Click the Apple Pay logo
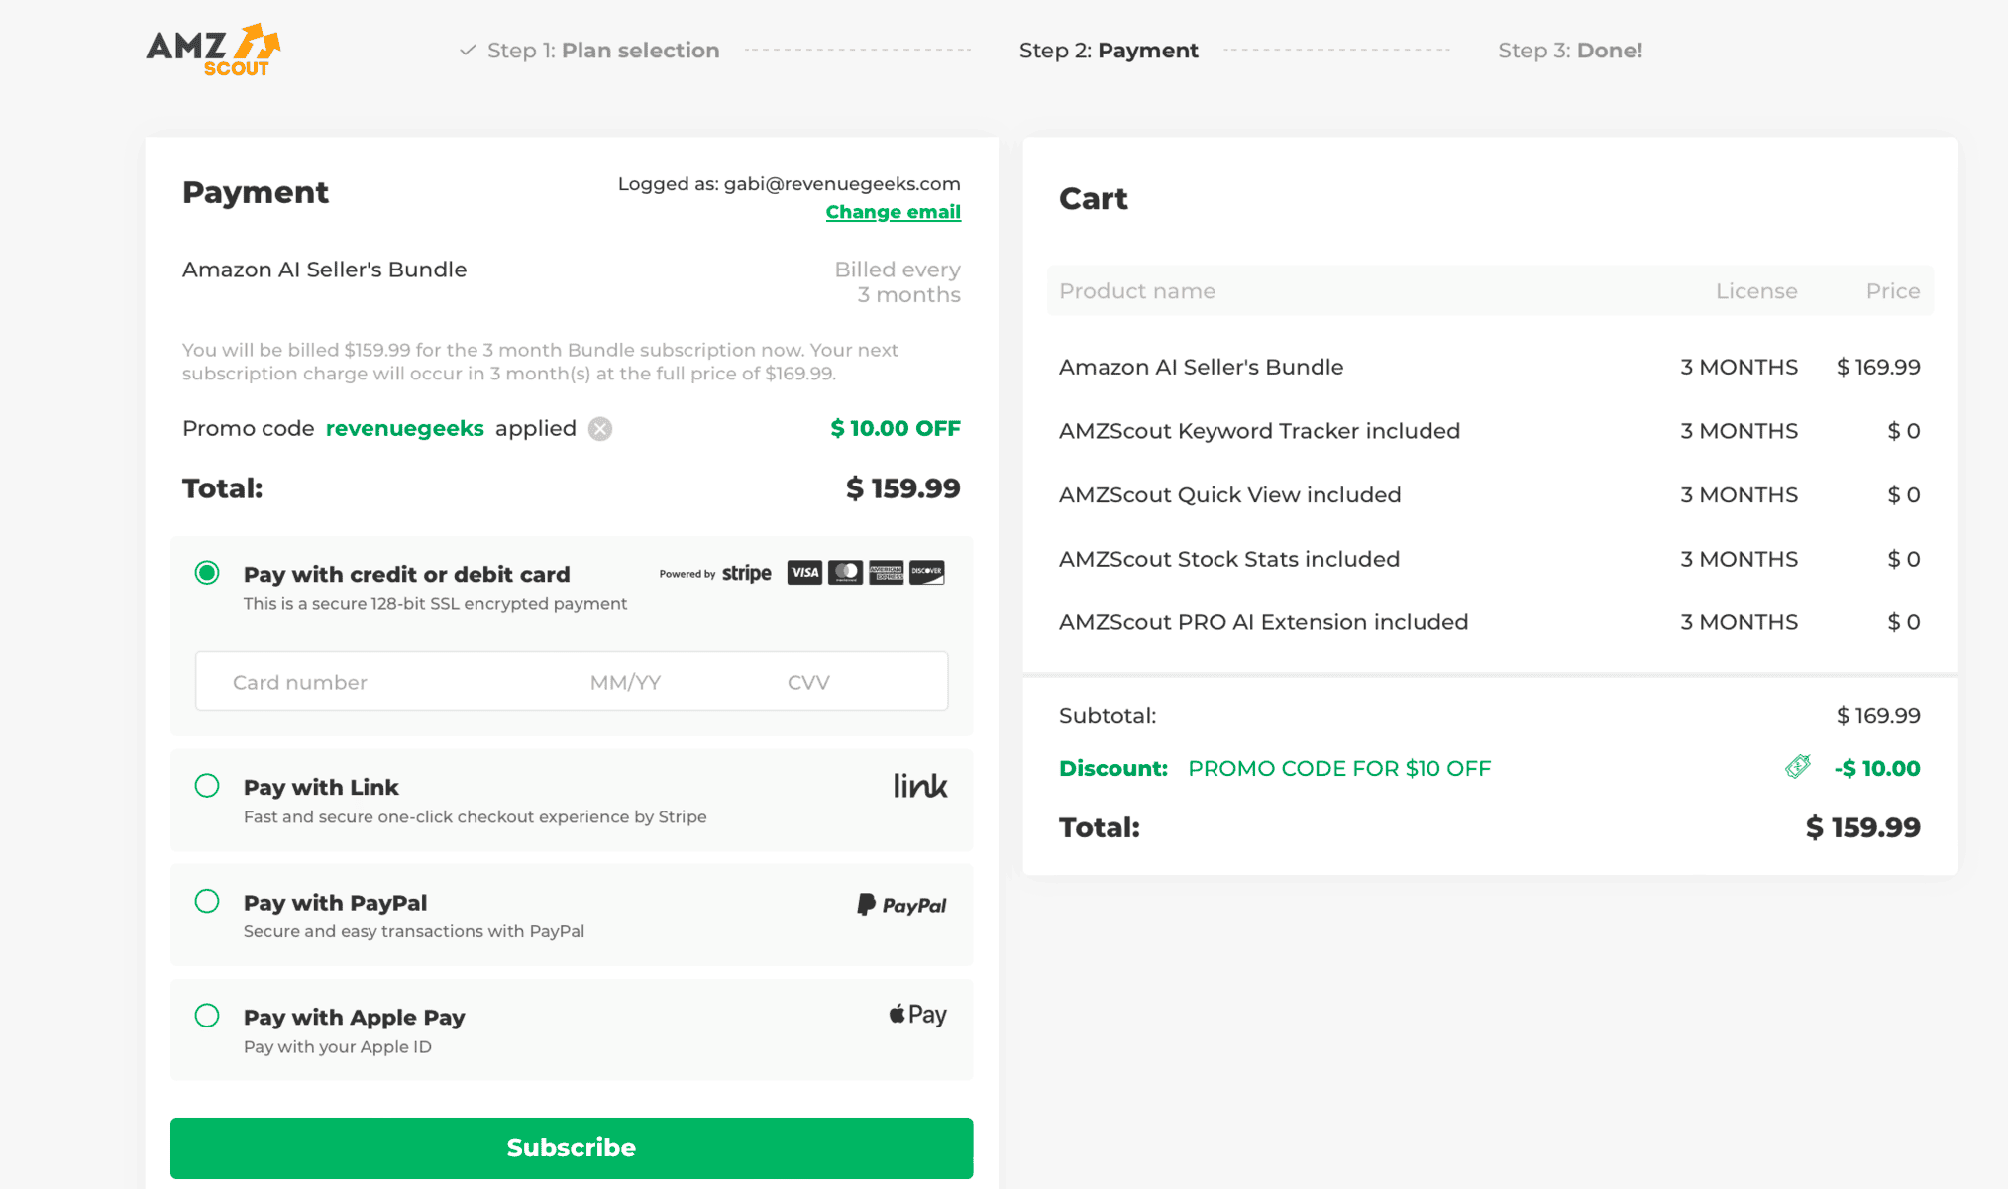 point(917,1015)
